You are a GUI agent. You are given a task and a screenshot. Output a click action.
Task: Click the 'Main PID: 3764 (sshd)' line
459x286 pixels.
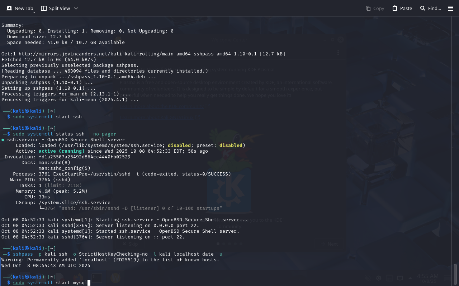pos(40,180)
